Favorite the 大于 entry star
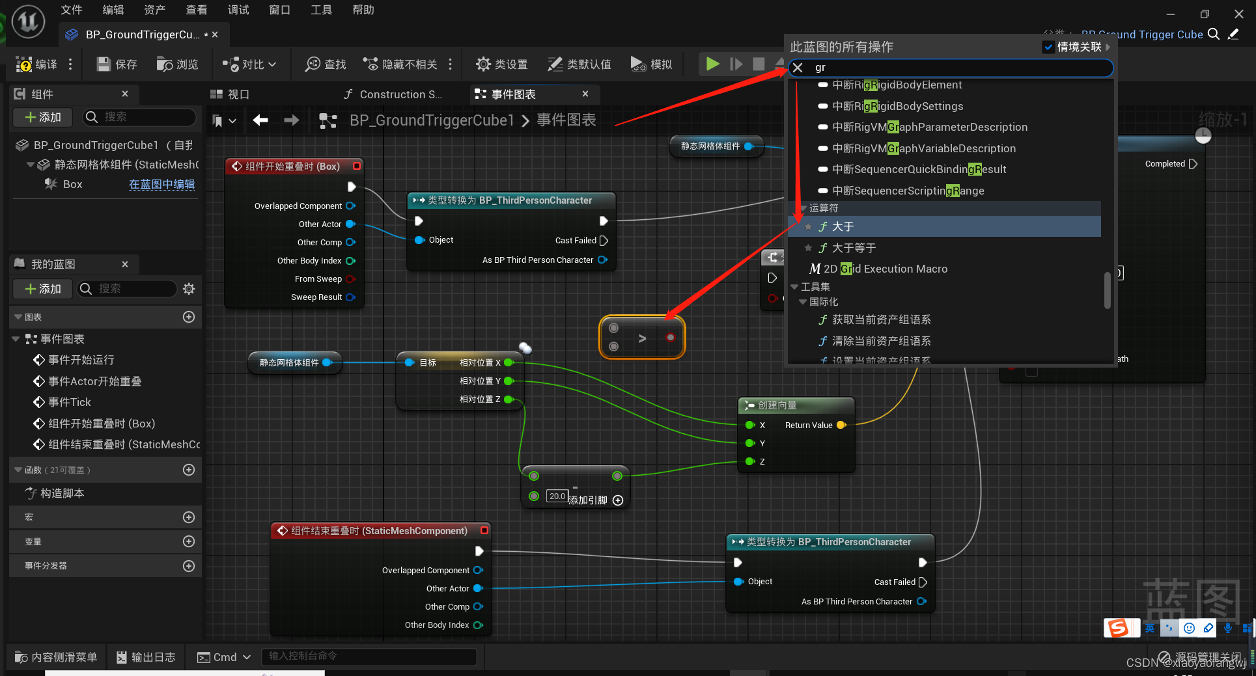 [808, 226]
